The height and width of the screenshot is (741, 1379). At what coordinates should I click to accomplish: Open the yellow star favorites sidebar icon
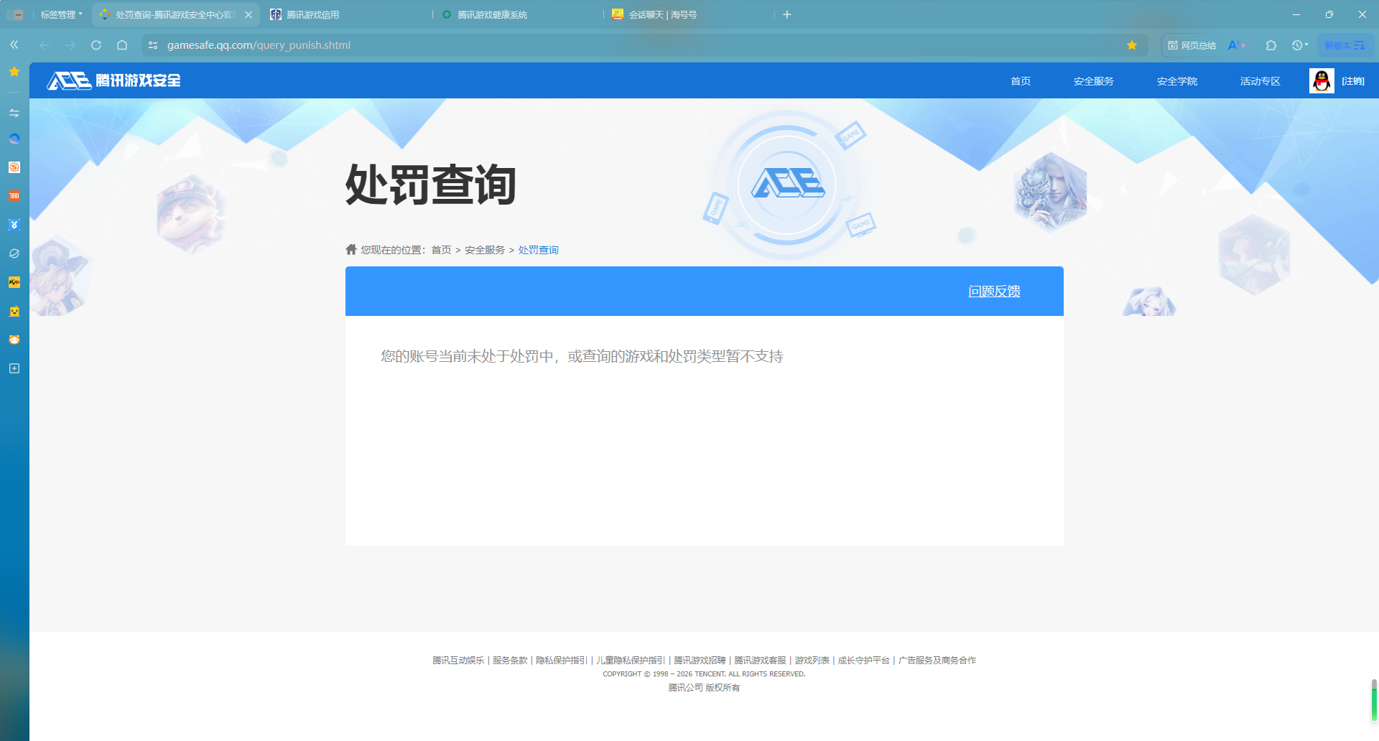(x=14, y=72)
